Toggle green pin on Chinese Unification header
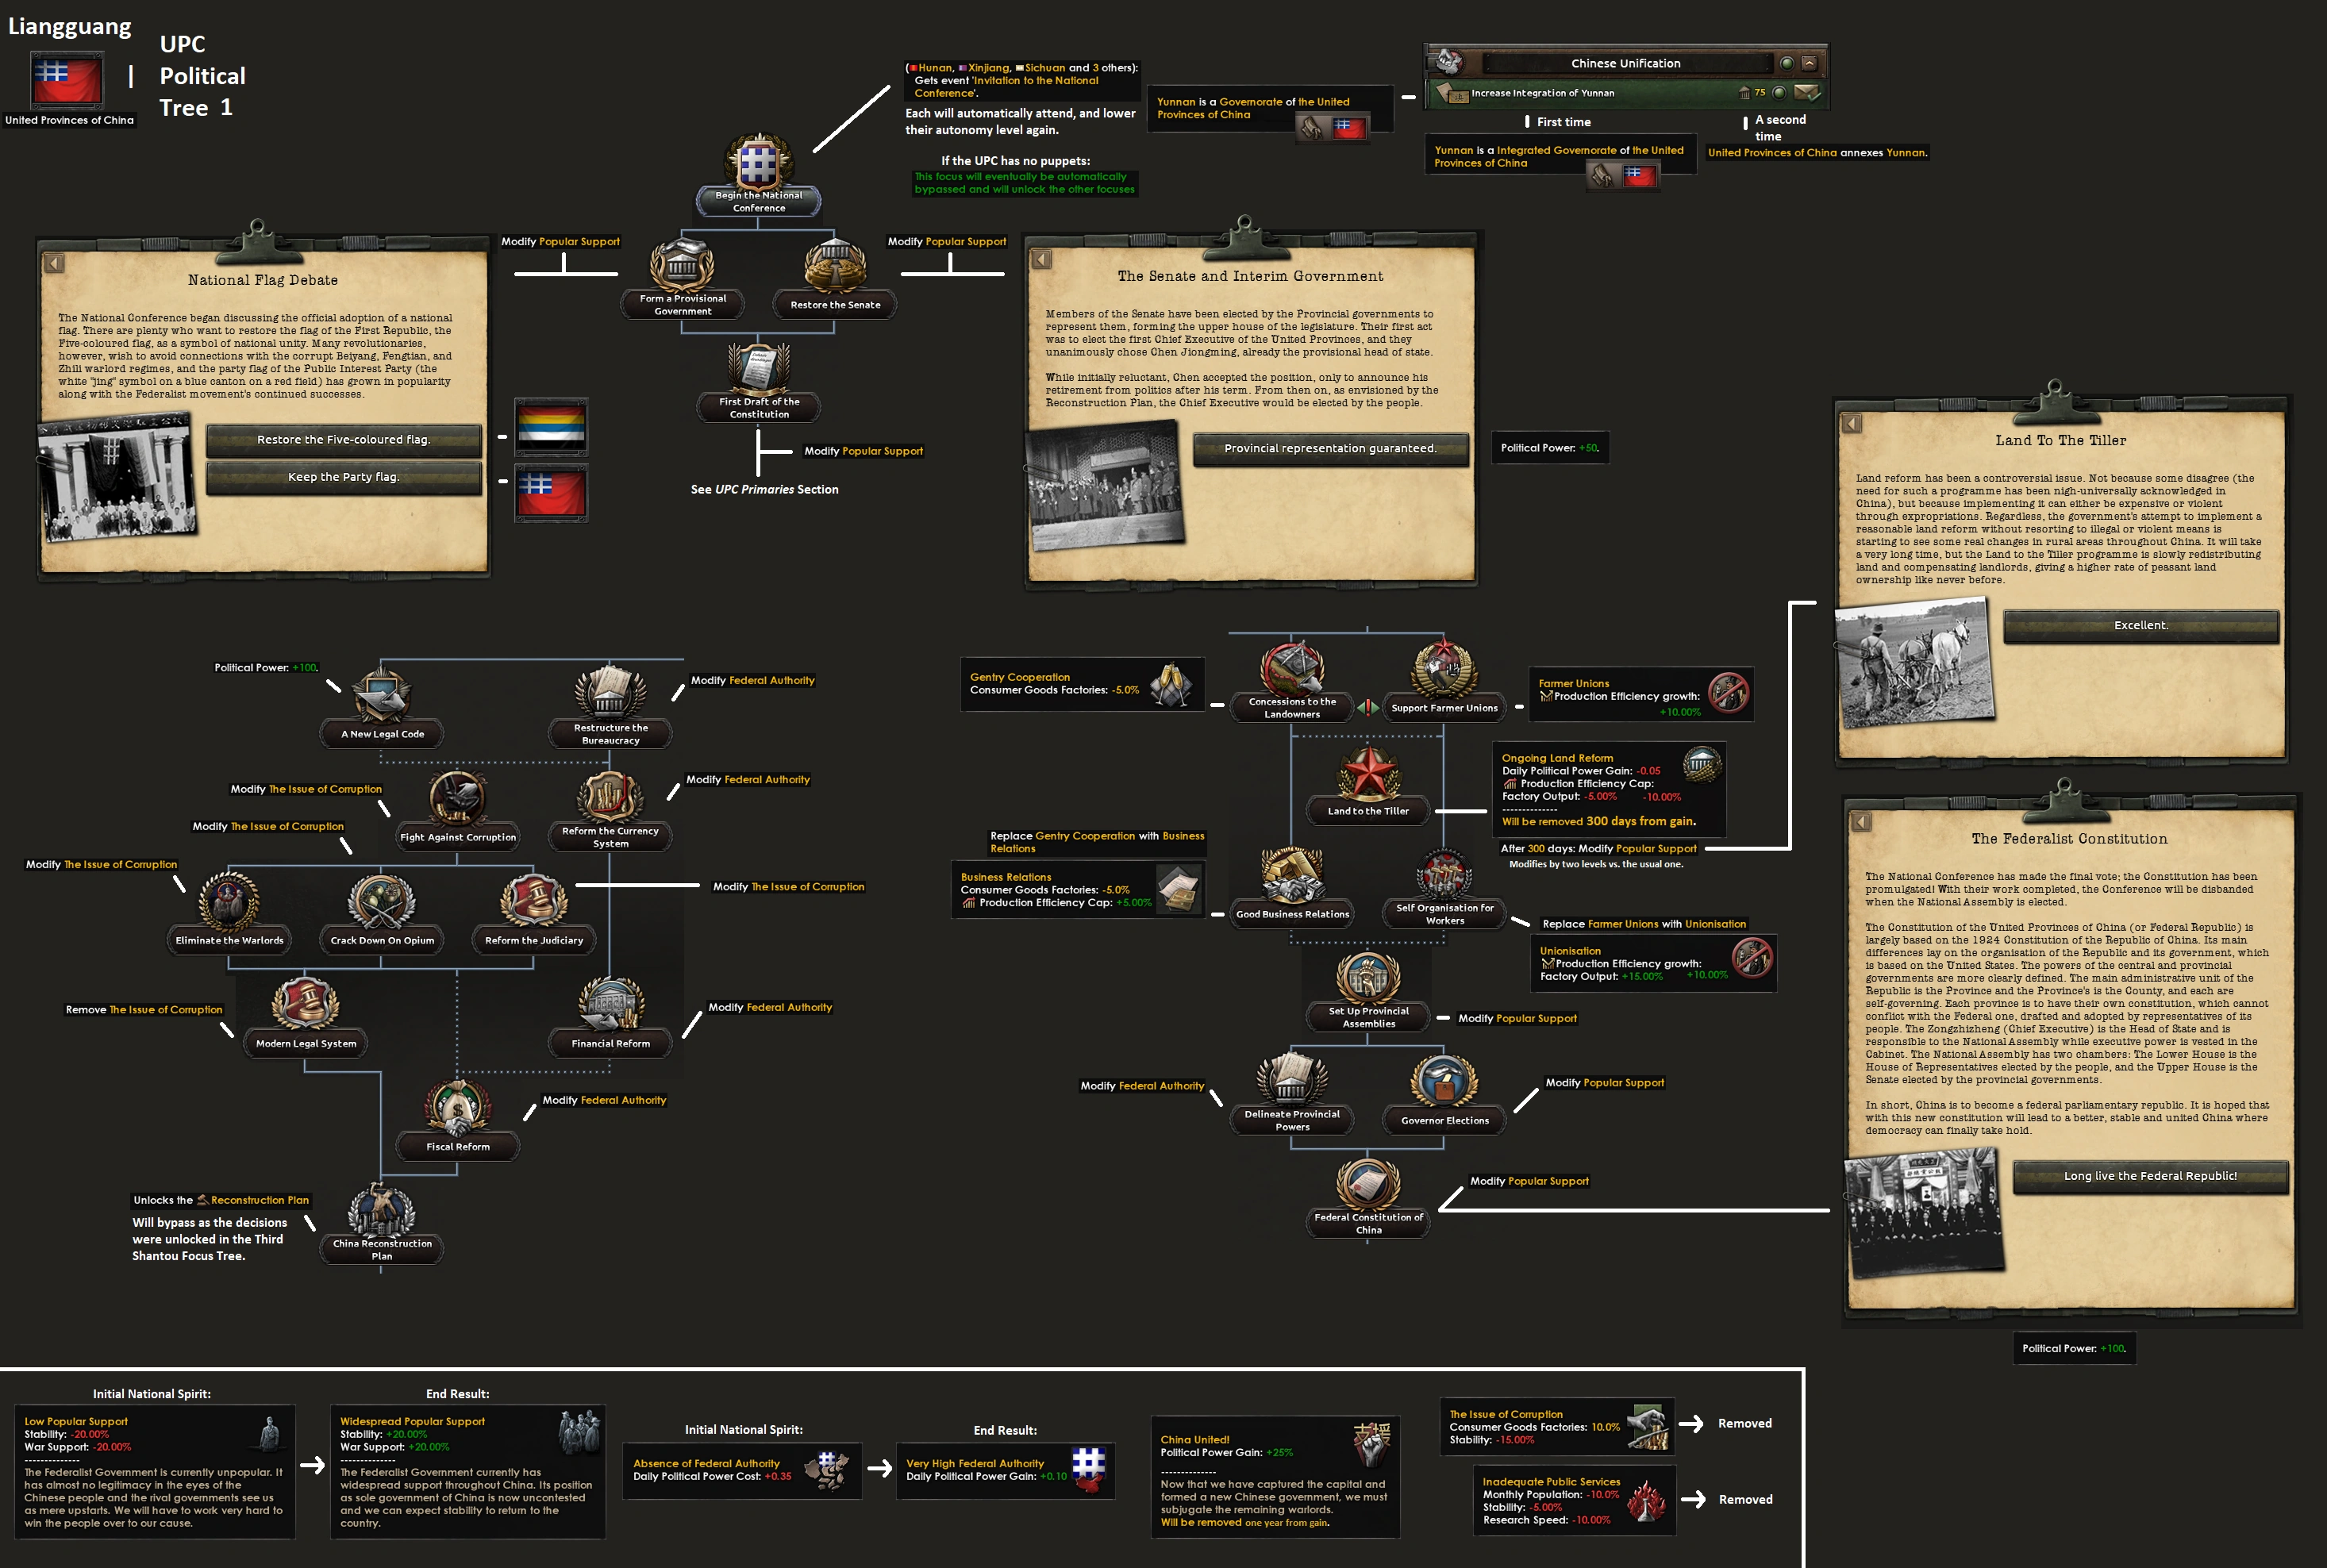The height and width of the screenshot is (1568, 2327). click(1786, 63)
